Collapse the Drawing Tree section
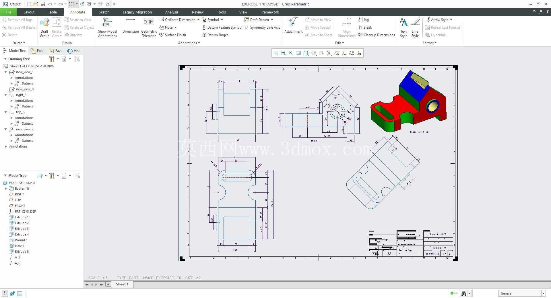The width and height of the screenshot is (551, 298). [5, 59]
